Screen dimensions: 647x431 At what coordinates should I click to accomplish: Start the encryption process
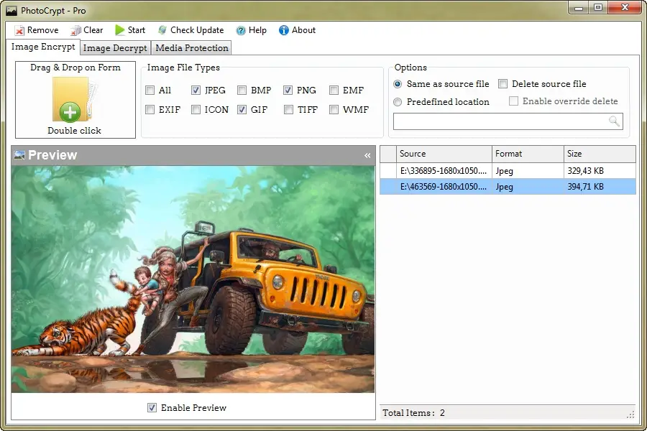(x=130, y=30)
